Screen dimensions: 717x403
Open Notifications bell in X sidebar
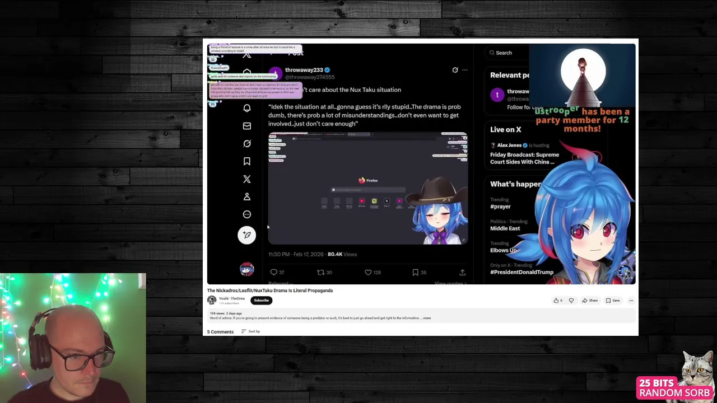pos(246,108)
